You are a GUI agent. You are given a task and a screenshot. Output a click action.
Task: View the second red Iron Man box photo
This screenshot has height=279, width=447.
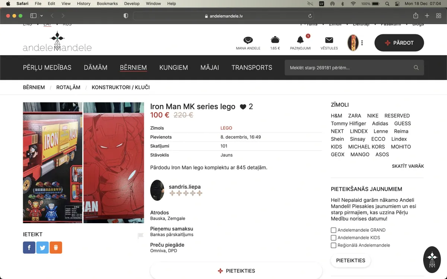[x=114, y=163]
